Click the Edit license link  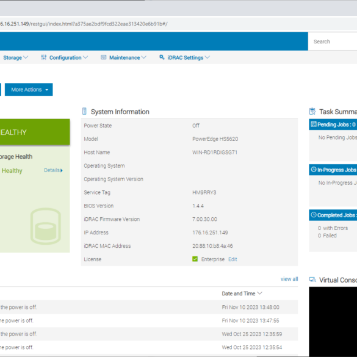pos(233,259)
